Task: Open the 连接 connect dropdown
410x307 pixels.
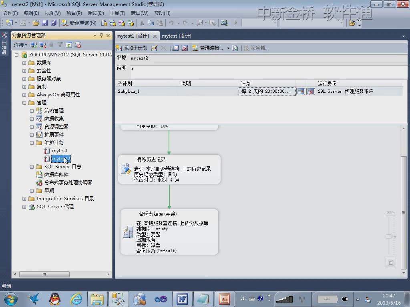Action: pyautogui.click(x=21, y=45)
